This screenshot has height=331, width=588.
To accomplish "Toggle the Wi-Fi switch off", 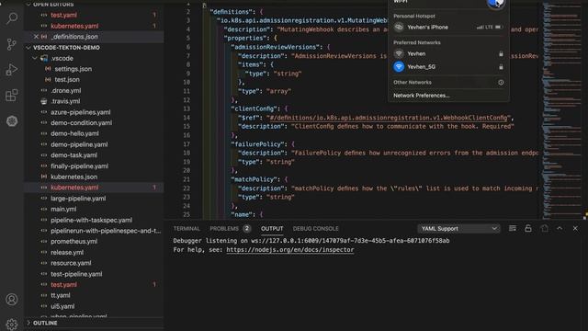I will click(x=495, y=3).
